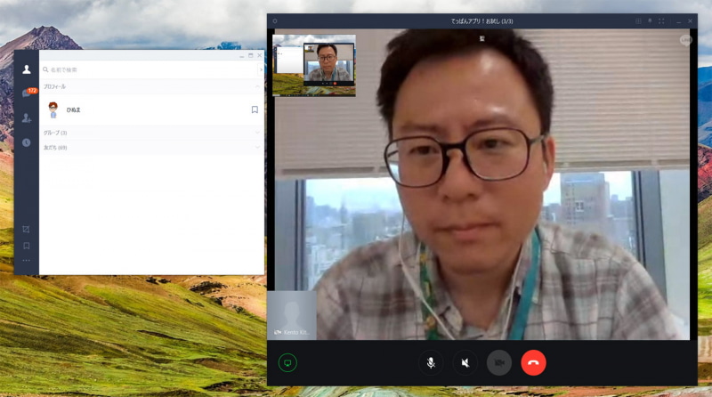712x397 pixels.
Task: Pin the call window on top
Action: 650,20
